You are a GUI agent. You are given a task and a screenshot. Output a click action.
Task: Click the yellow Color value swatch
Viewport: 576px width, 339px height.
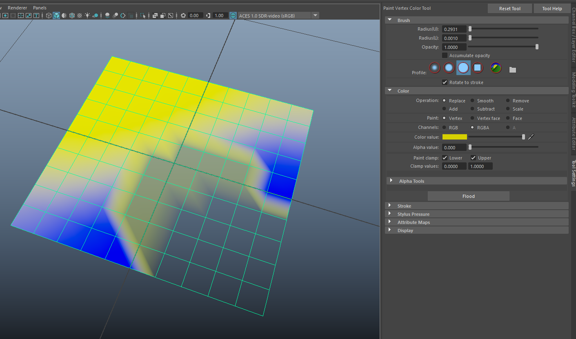coord(454,137)
